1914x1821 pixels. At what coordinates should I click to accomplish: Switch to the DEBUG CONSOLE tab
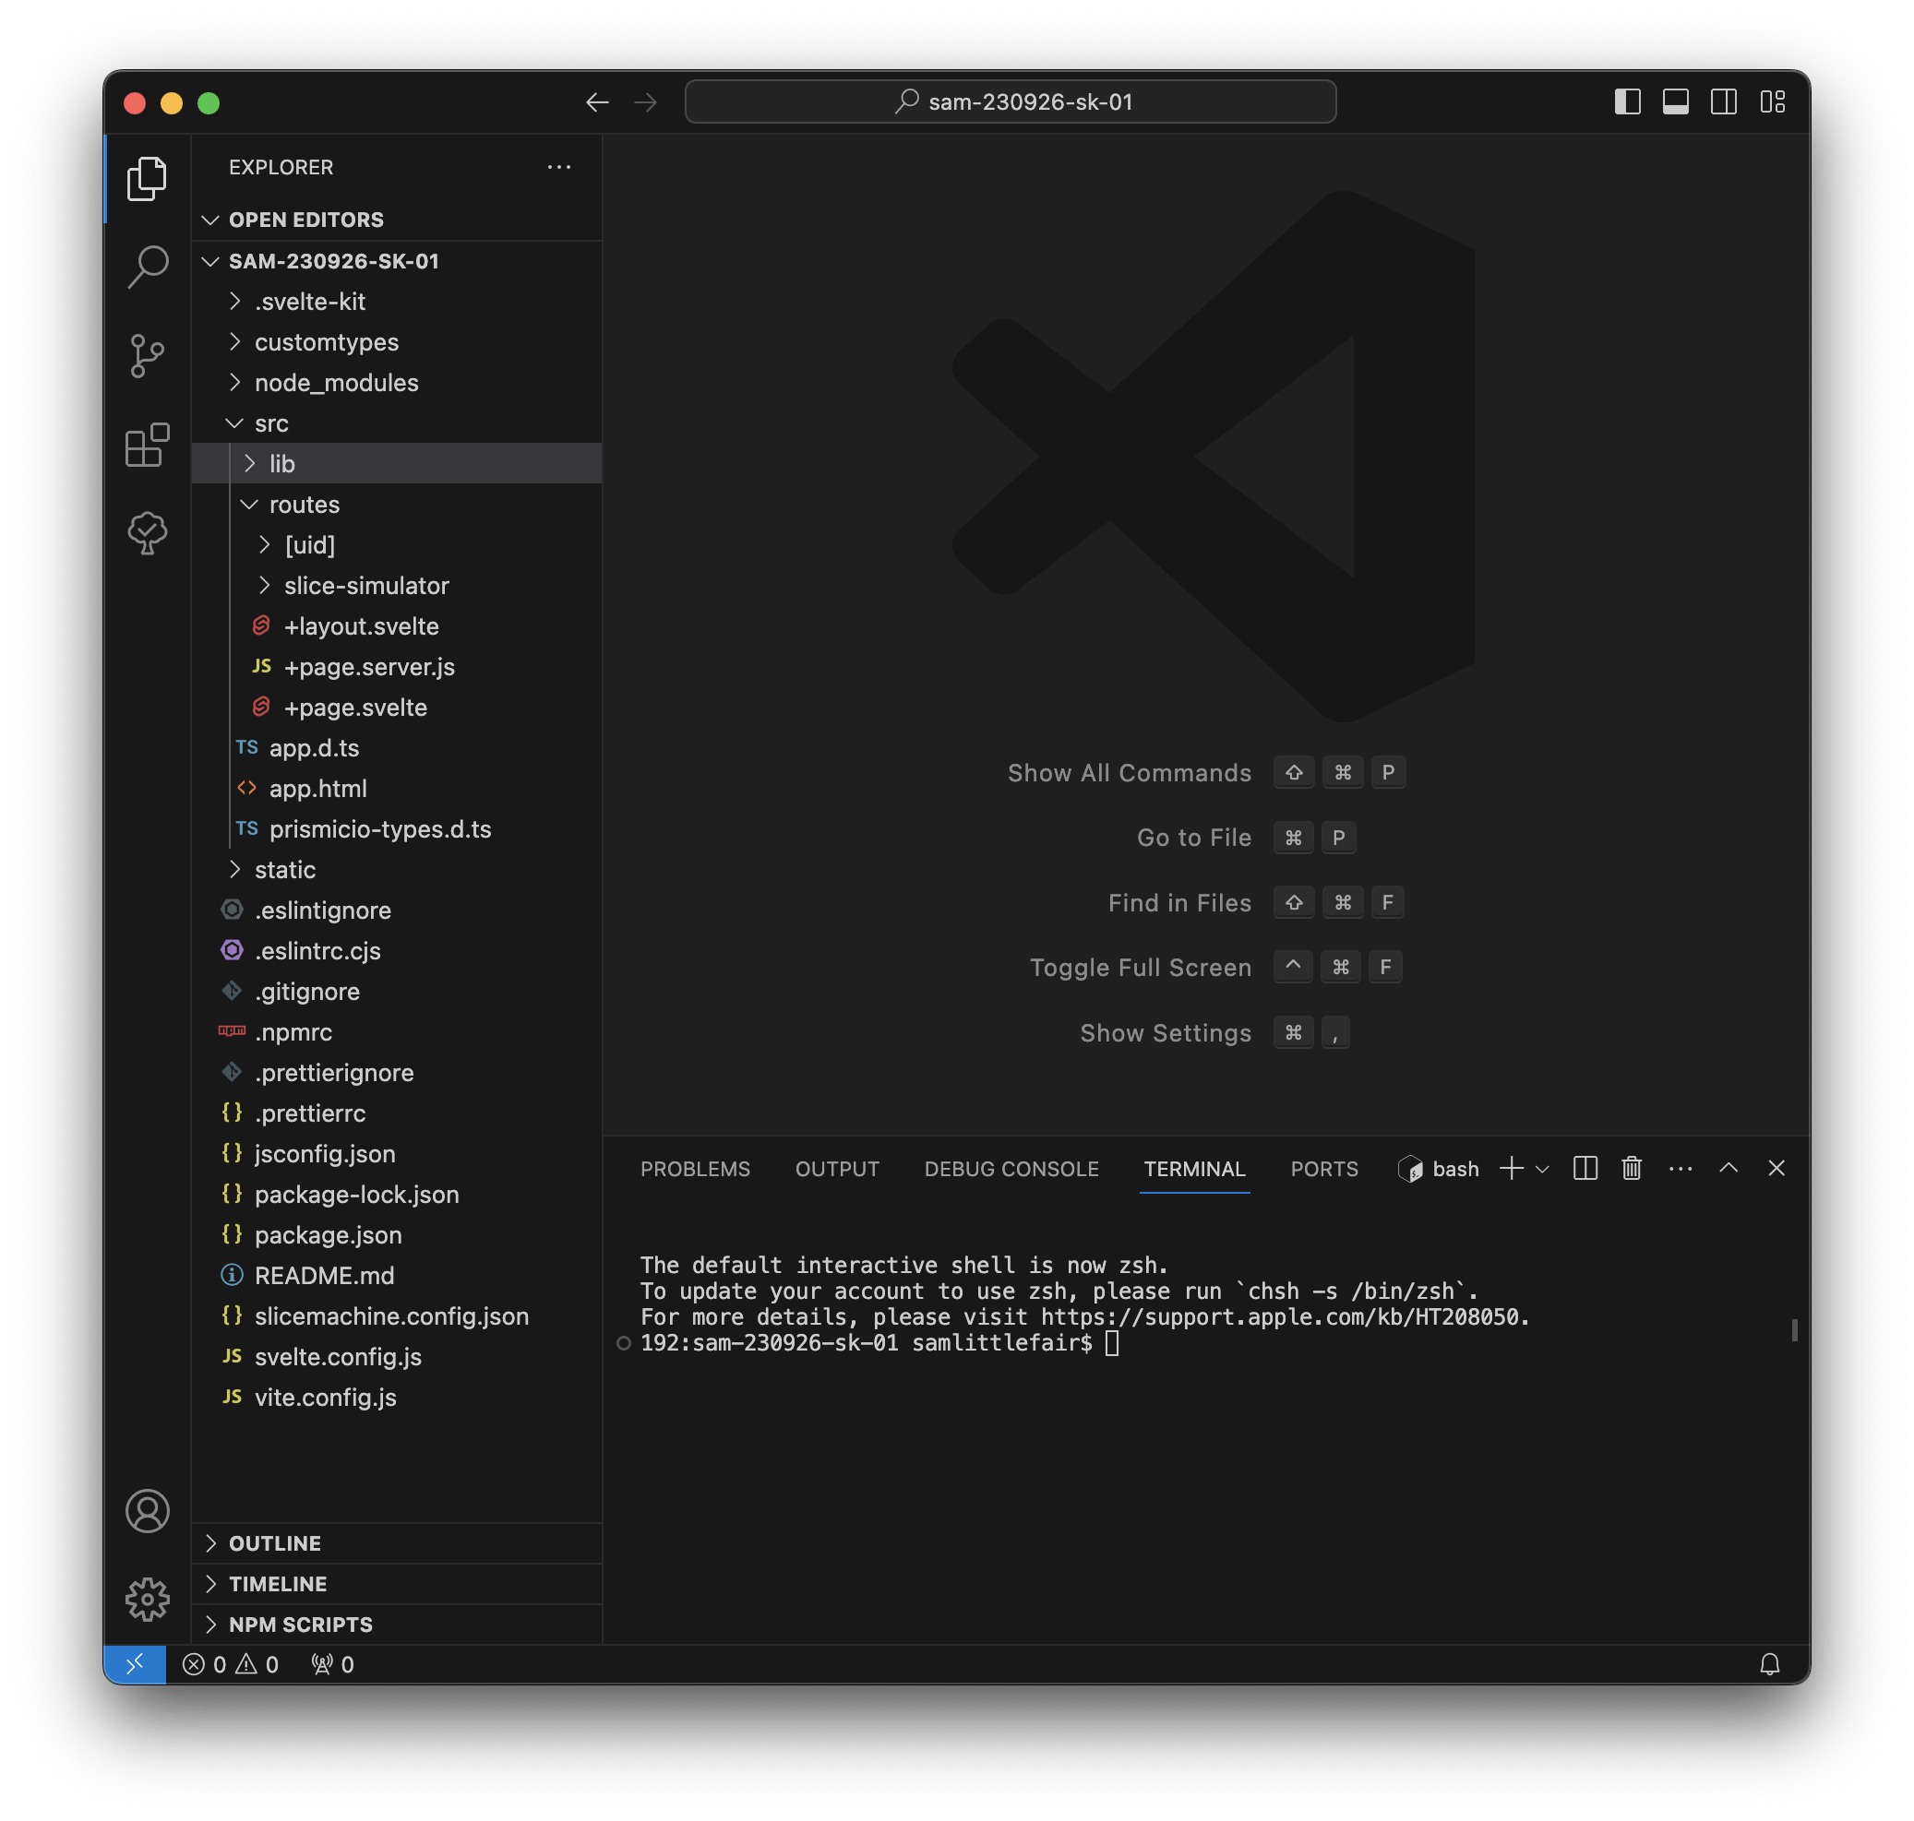(x=1011, y=1169)
